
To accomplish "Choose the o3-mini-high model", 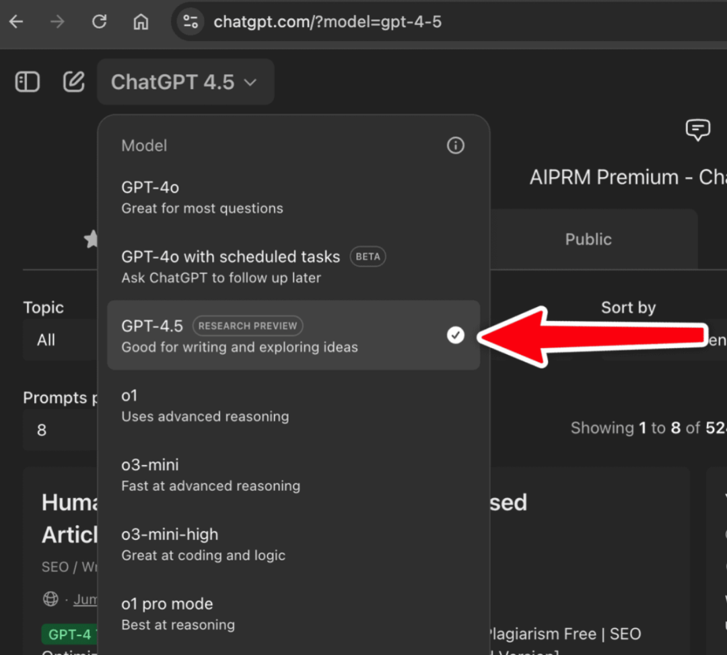I will (x=293, y=544).
